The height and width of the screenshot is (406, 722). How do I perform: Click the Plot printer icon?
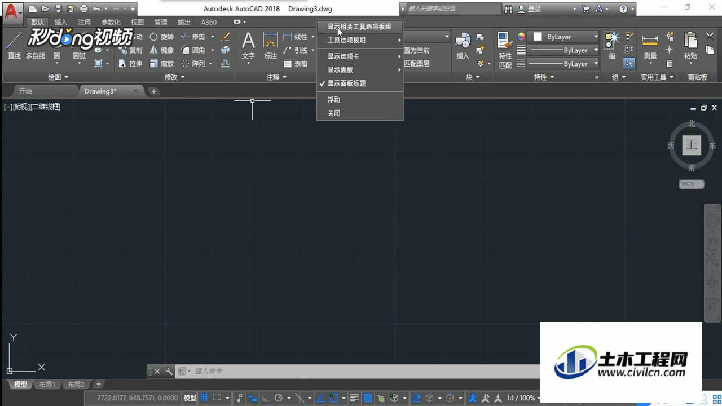pos(84,8)
